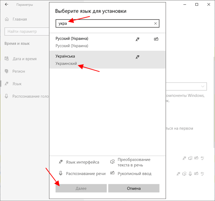Screen dimensions: 215x201
Task: Click the Распознавание речи microphone icon
Action: point(61,173)
